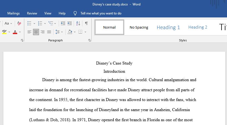
Task: Open the Change Case dropdown arrow
Action: 11,23
